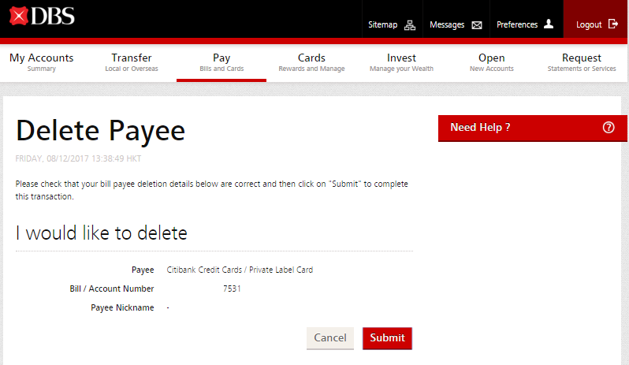Viewport: 629px width, 365px height.
Task: Open the Sitemap tree icon
Action: (x=409, y=25)
